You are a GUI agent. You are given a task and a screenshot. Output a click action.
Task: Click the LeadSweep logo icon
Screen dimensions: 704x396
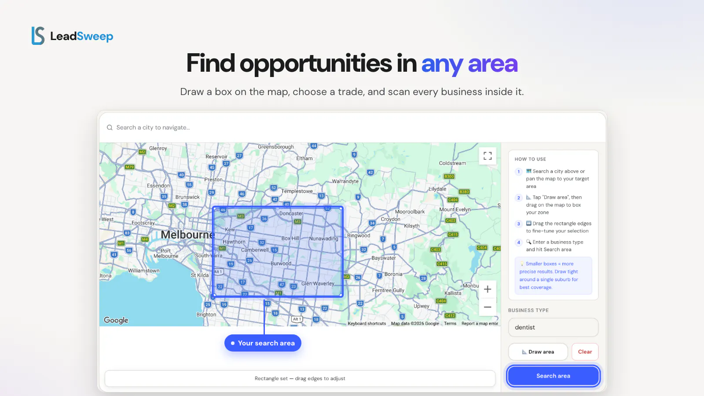coord(38,36)
